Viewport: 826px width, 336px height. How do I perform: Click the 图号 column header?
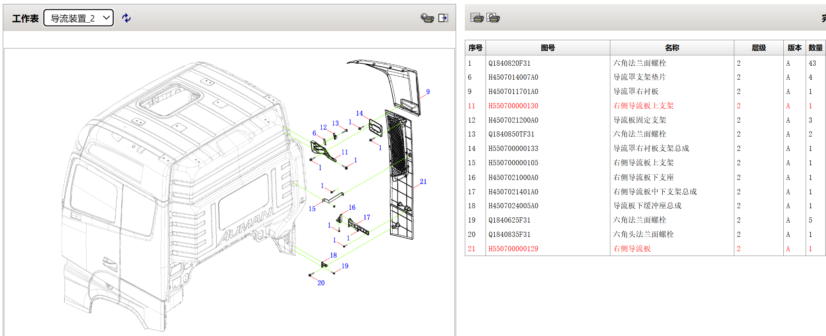(548, 48)
